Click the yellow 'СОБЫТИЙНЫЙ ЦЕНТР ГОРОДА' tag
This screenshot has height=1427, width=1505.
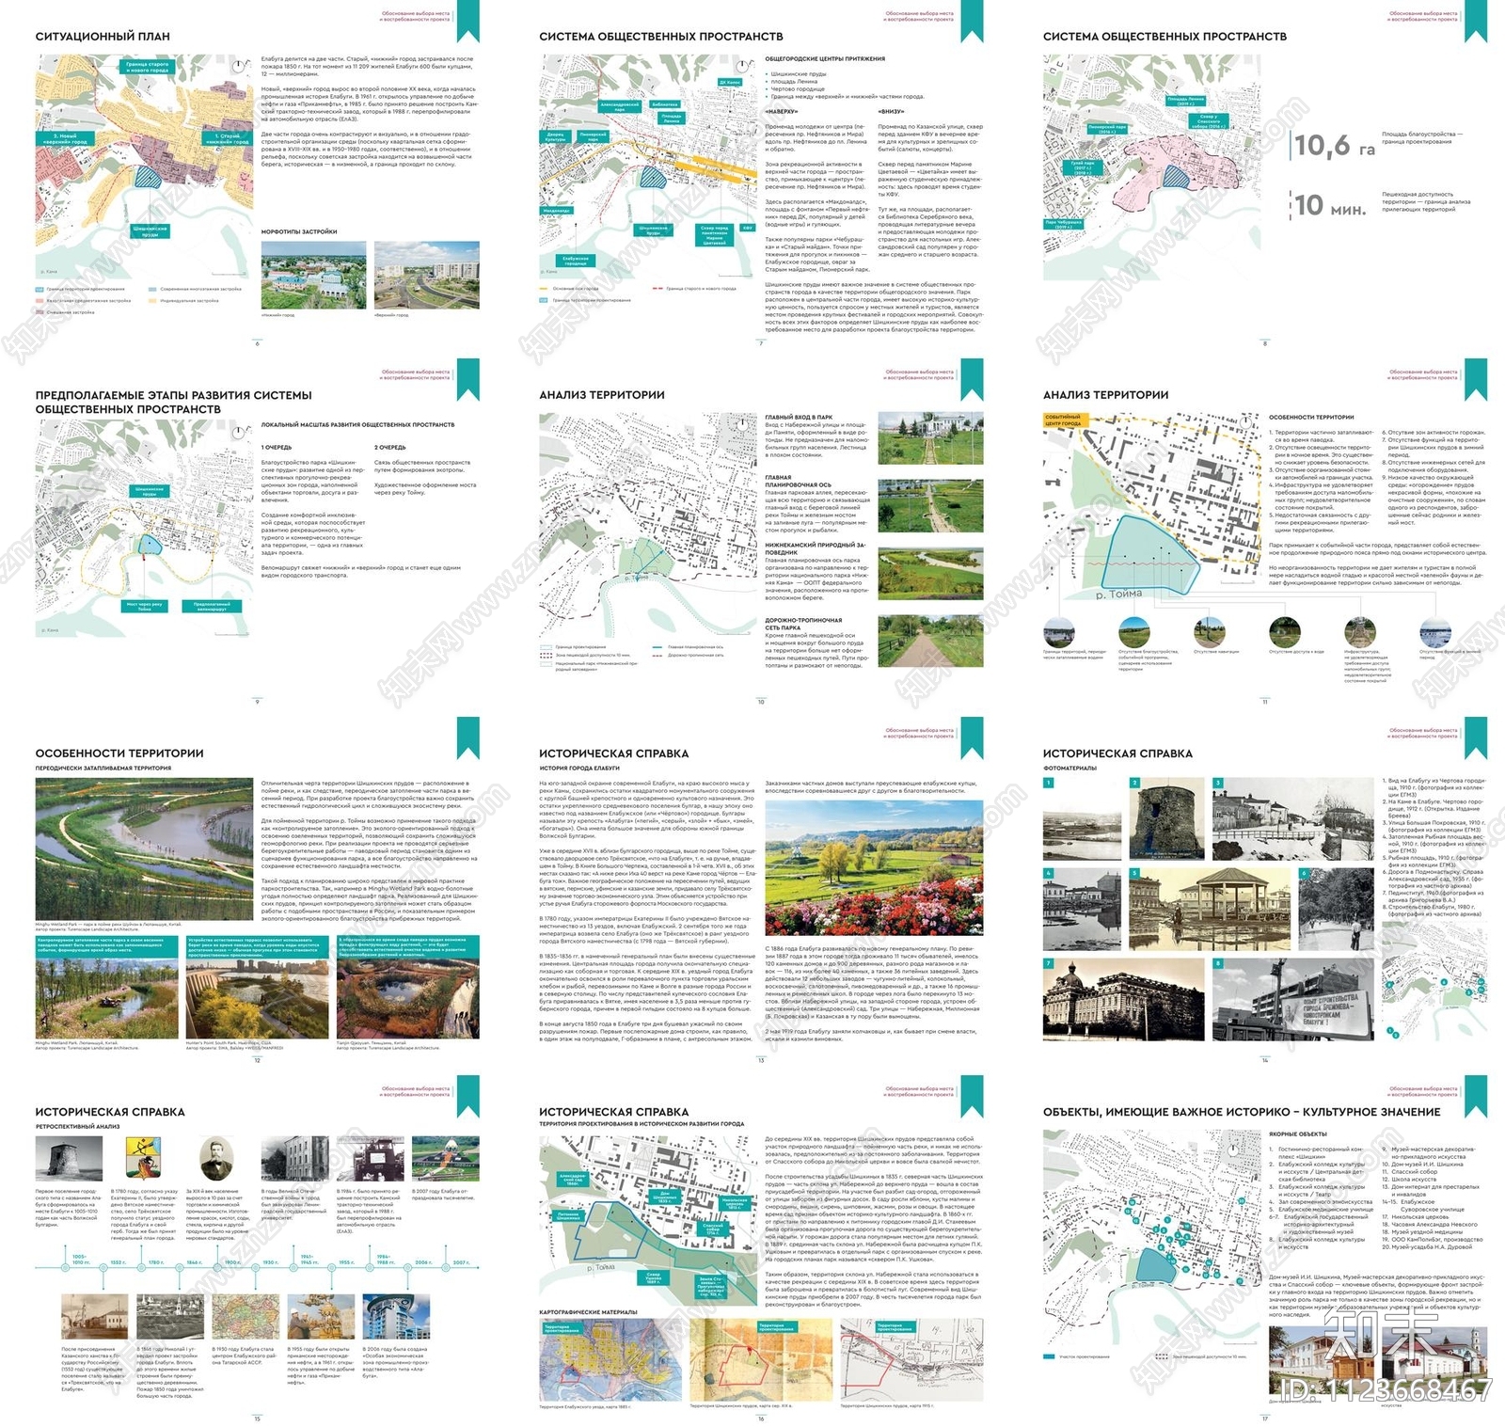coord(1064,420)
